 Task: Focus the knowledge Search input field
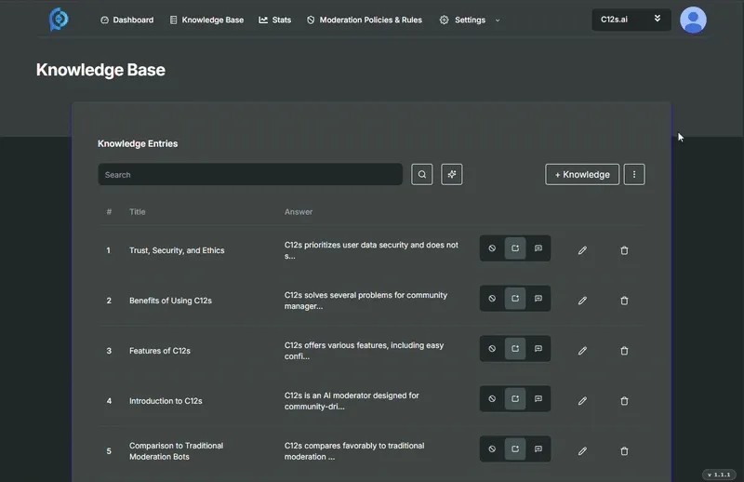pyautogui.click(x=249, y=174)
